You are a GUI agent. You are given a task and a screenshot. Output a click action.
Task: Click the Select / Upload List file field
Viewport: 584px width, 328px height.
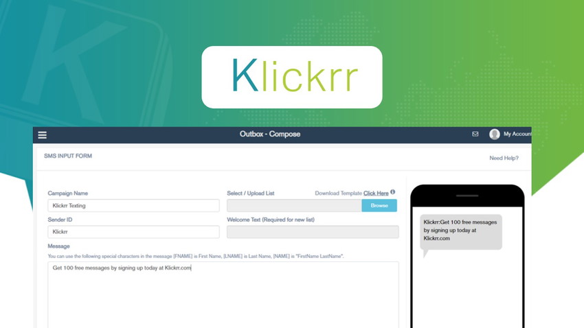tap(294, 206)
